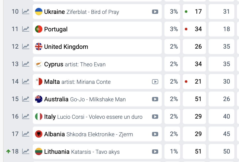Open the trend chart for Lithuania
The image size is (239, 162).
26,151
